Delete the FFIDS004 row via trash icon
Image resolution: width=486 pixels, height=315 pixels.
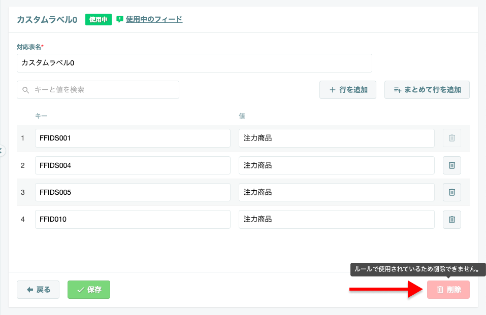point(451,165)
